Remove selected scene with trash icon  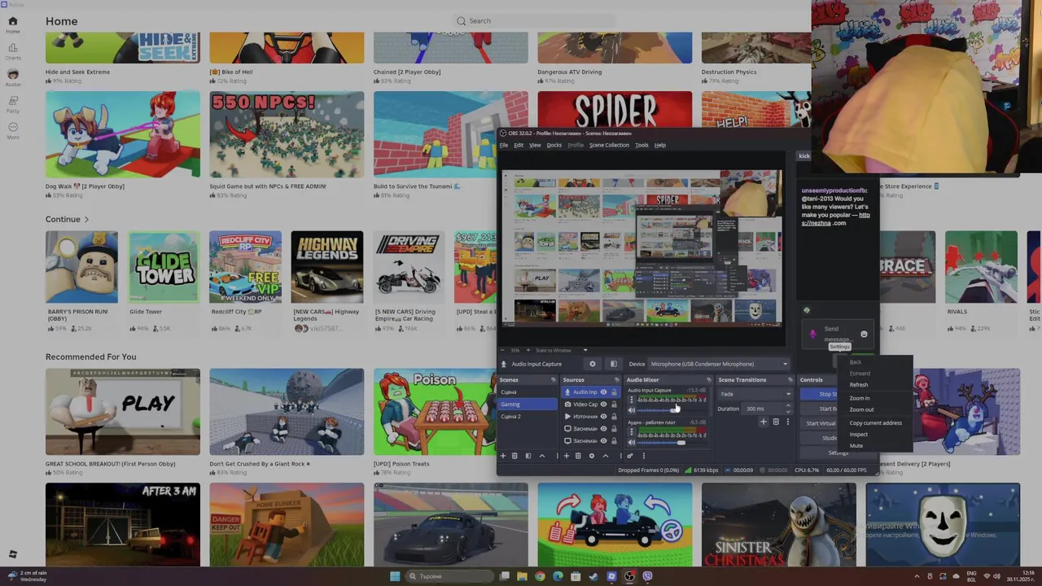coord(514,456)
